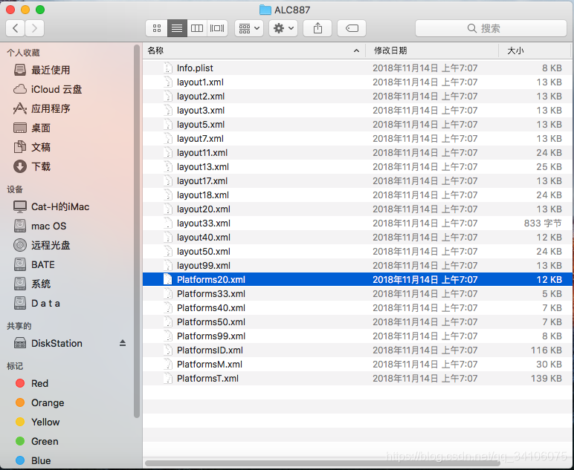Go back with the left arrow button
Viewport: 574px width, 470px height.
click(x=16, y=28)
